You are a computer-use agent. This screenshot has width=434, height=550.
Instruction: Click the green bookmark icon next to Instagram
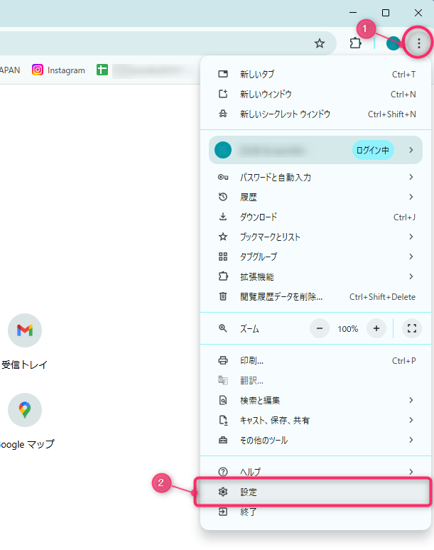pos(102,70)
